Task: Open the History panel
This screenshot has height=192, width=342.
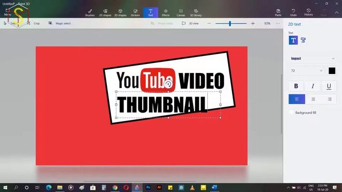Action: tap(308, 12)
